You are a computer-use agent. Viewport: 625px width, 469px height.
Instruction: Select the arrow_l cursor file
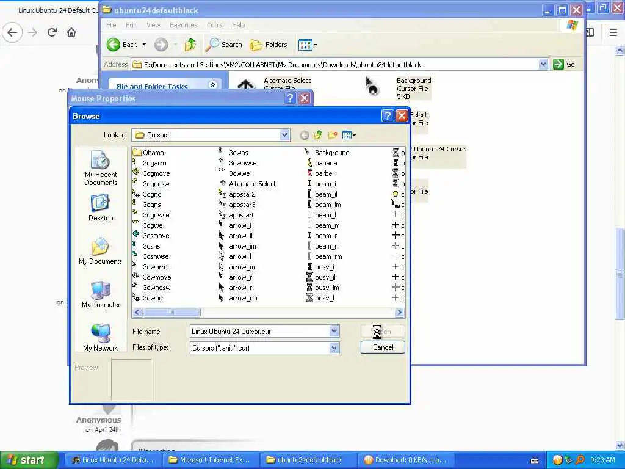point(235,256)
